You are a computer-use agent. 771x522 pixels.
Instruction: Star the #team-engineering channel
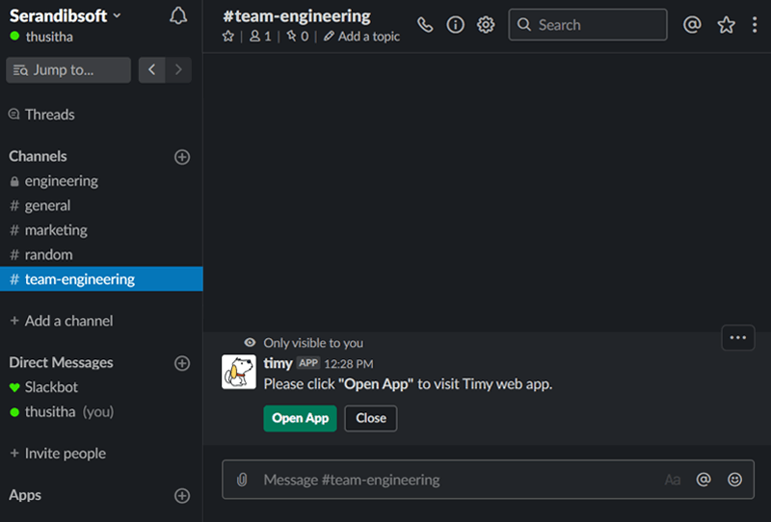(x=228, y=37)
